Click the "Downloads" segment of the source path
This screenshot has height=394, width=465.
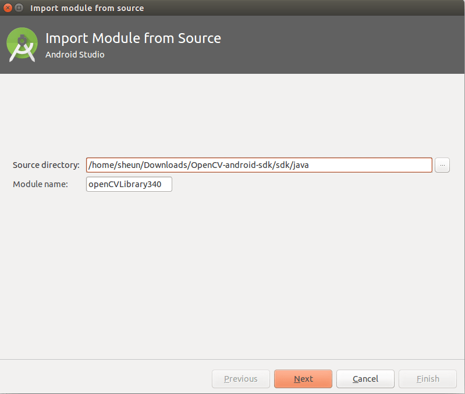point(167,165)
